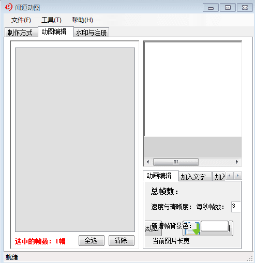Click the red 闻道动图 app logo icon
255x263 pixels.
point(8,7)
